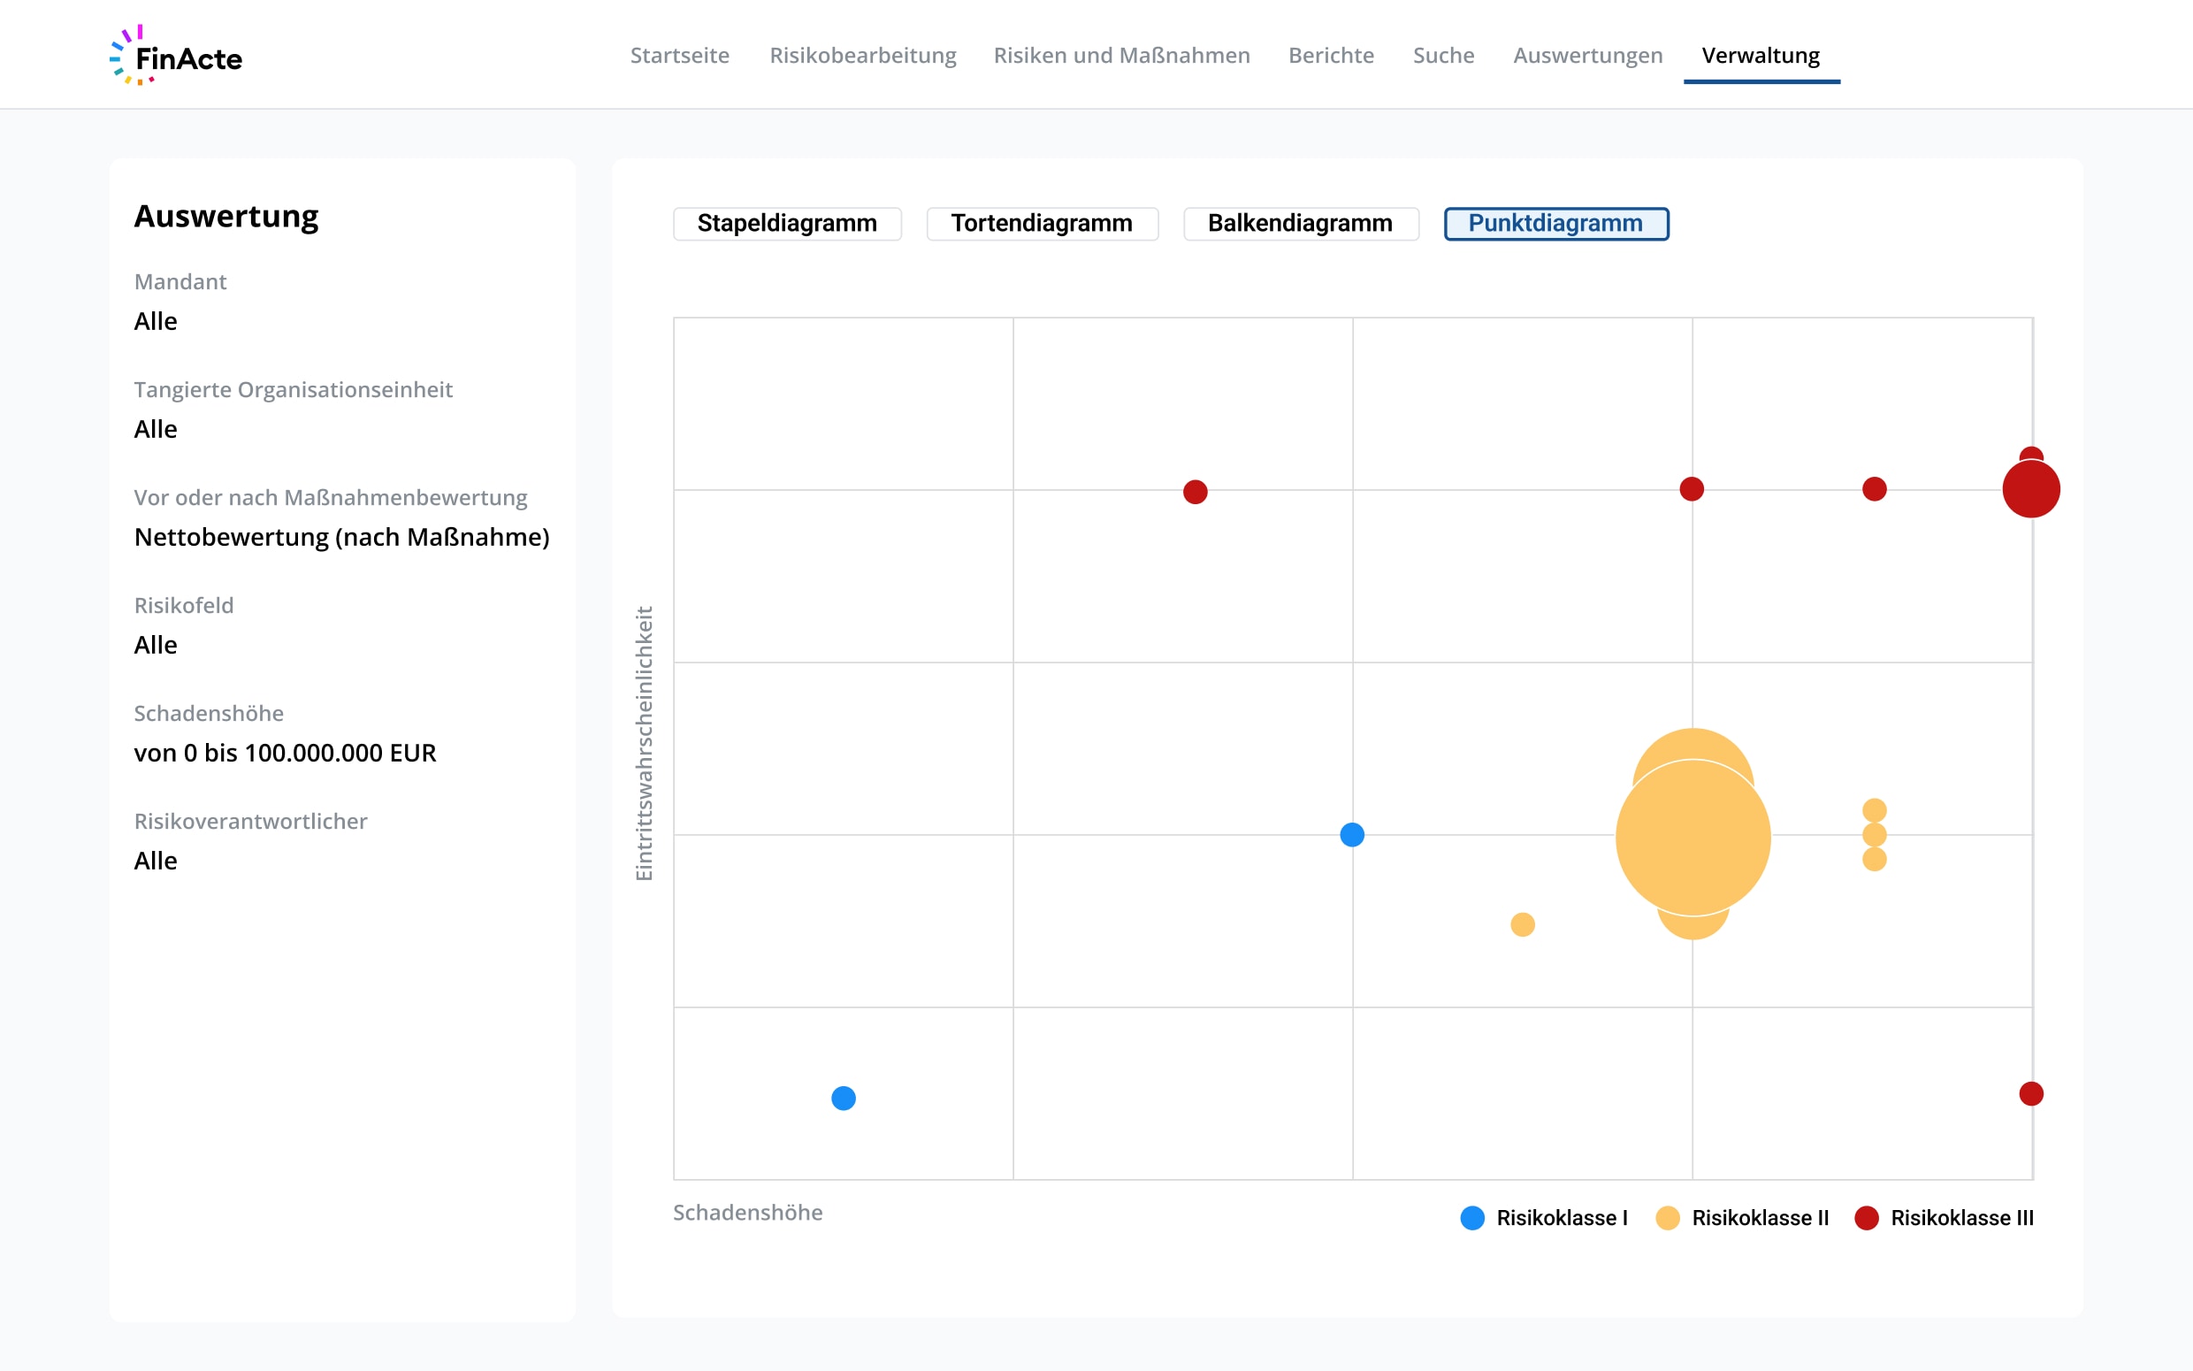Go to Auswertungen in top navigation

pos(1586,56)
